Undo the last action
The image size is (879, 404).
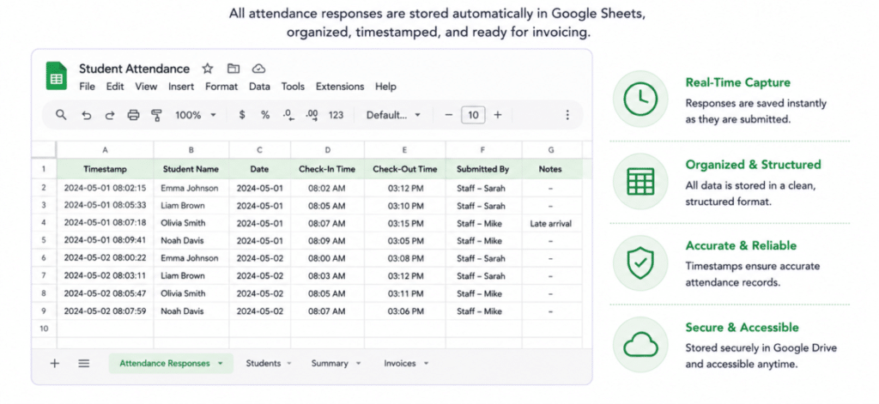[x=87, y=115]
